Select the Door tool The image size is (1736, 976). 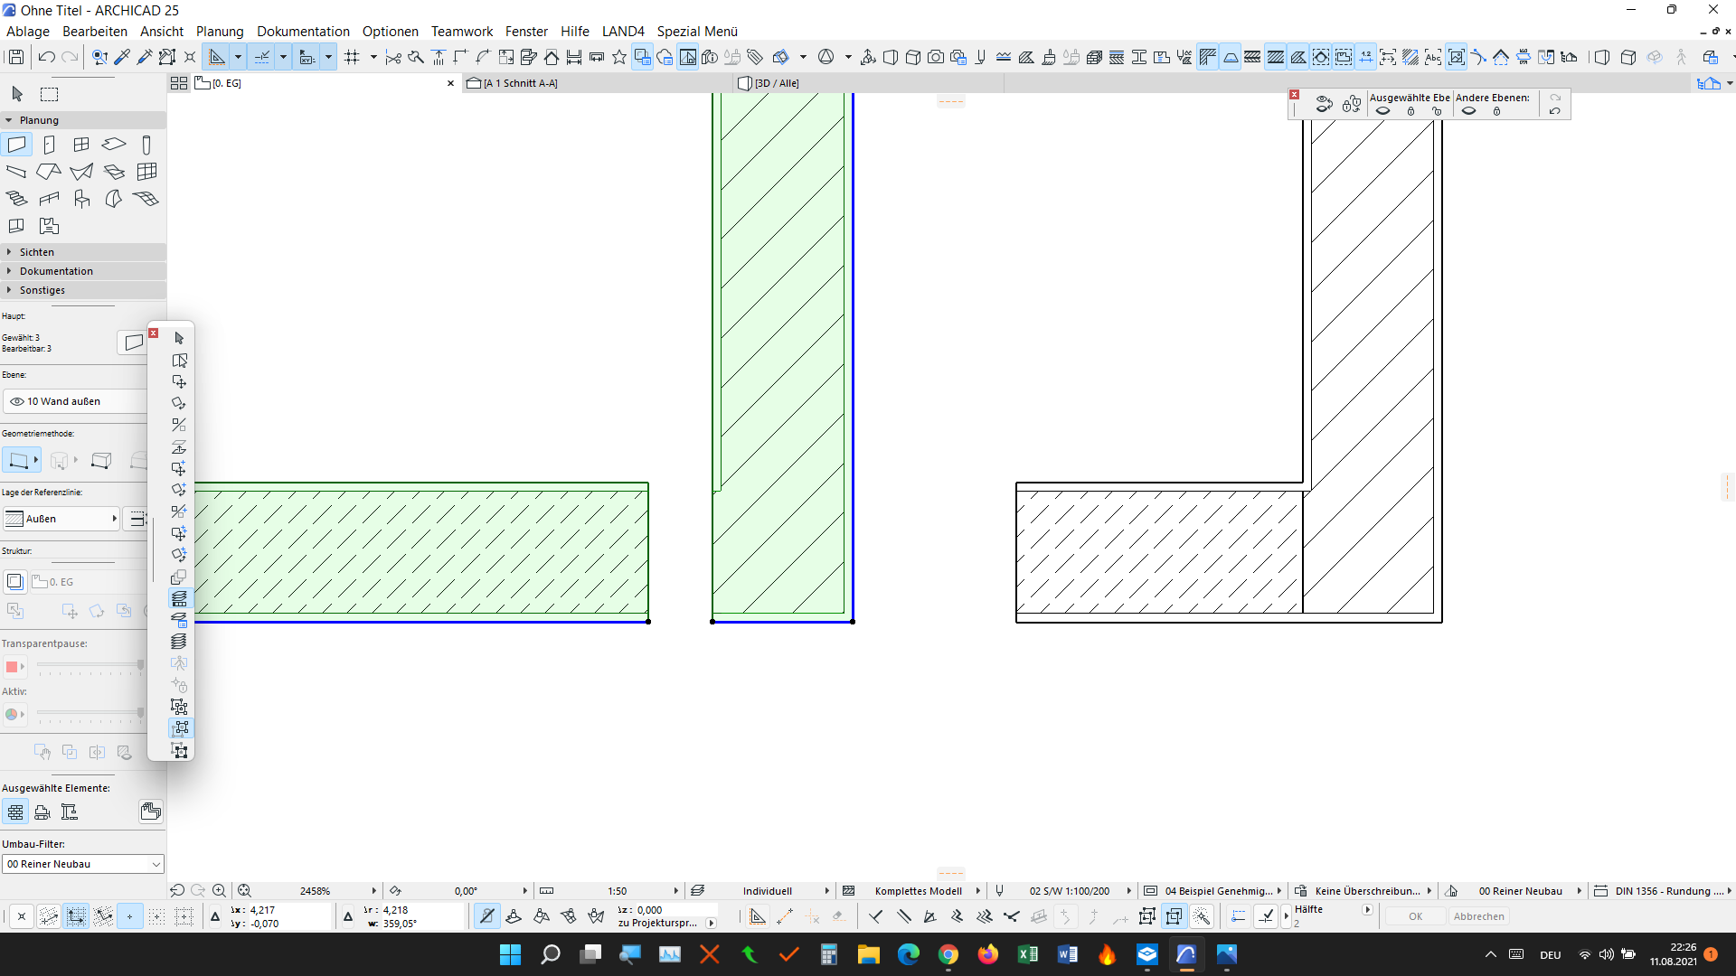[x=49, y=145]
